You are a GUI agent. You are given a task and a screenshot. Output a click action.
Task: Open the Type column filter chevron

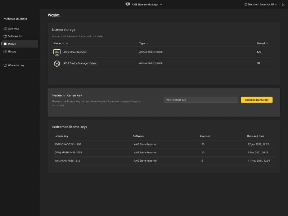(148, 43)
